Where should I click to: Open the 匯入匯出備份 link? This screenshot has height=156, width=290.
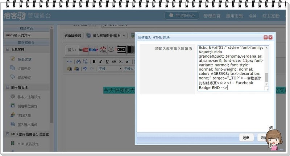coord(28,125)
